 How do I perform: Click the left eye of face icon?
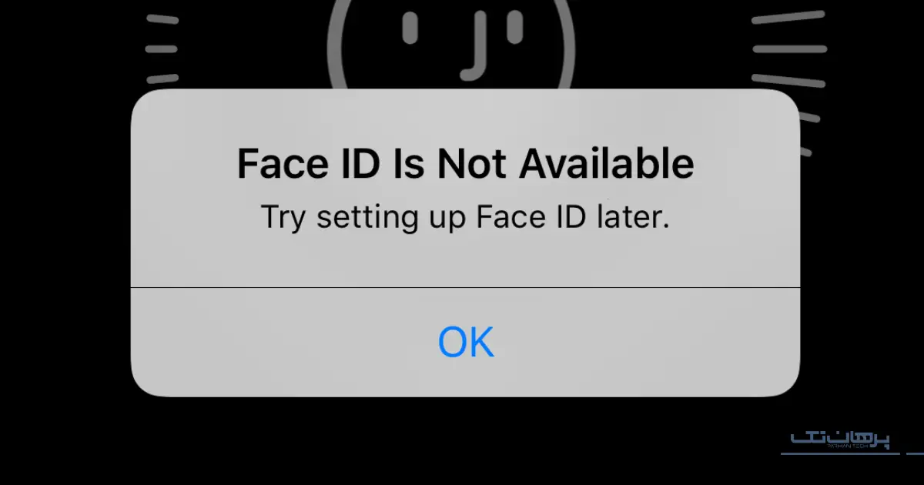410,28
